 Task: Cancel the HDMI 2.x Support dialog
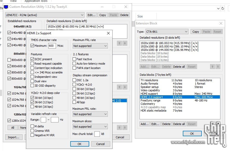coord(100,144)
